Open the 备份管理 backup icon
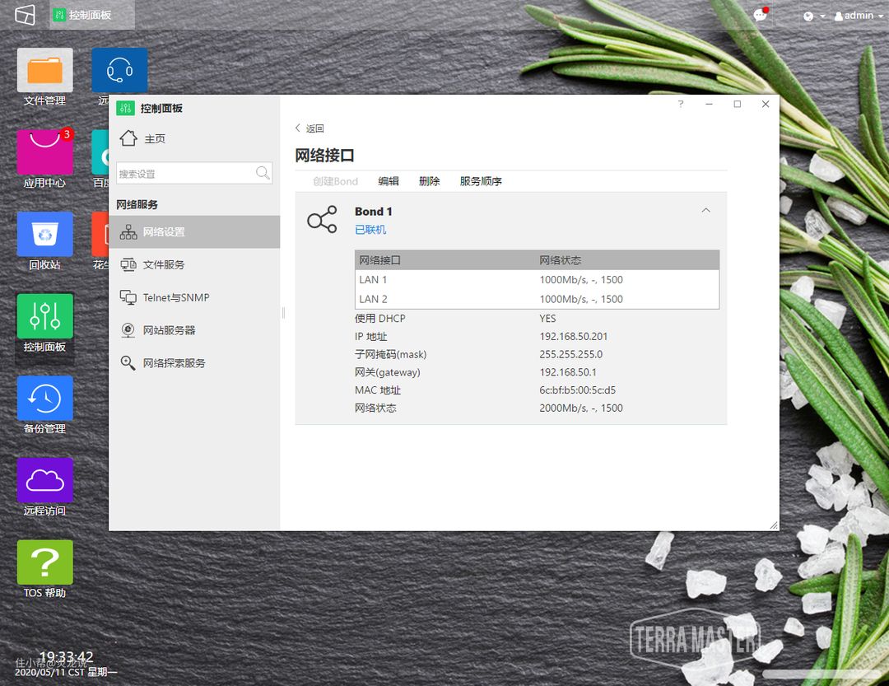This screenshot has height=686, width=889. (x=45, y=399)
